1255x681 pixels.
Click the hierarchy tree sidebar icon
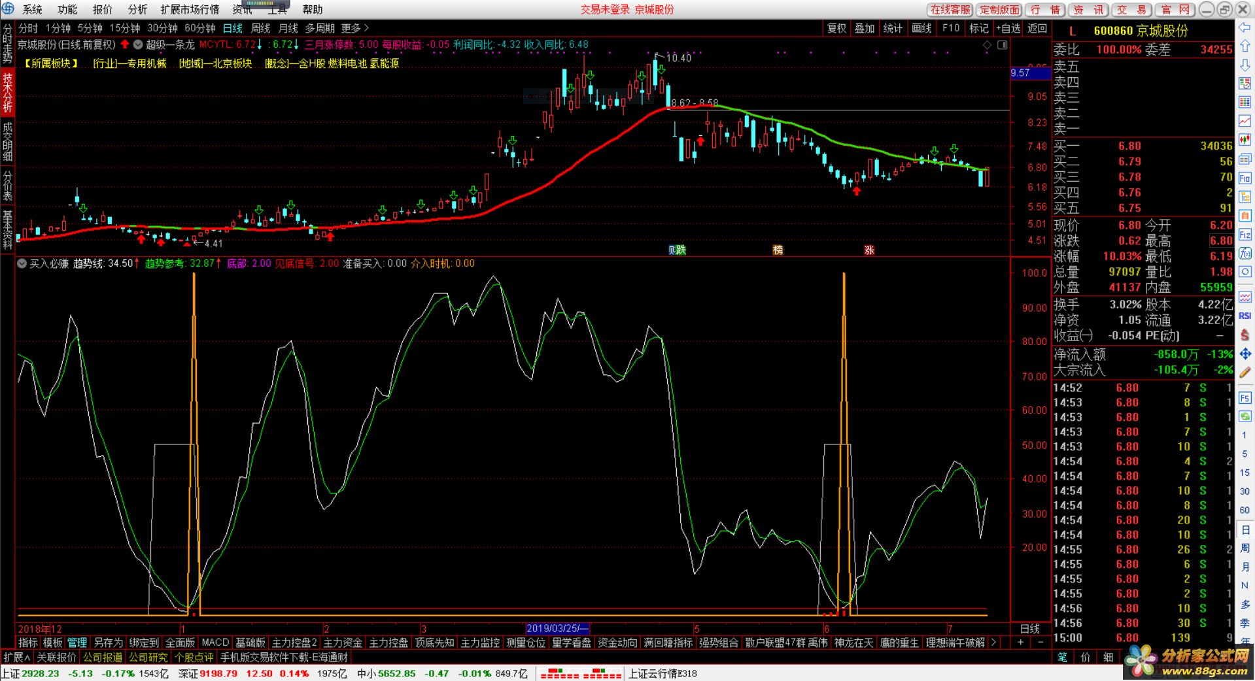pos(1245,197)
